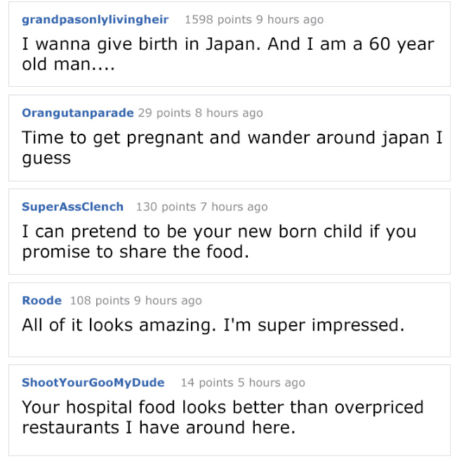Image resolution: width=459 pixels, height=461 pixels.
Task: Open Orangutanparade's user profile
Action: point(77,113)
